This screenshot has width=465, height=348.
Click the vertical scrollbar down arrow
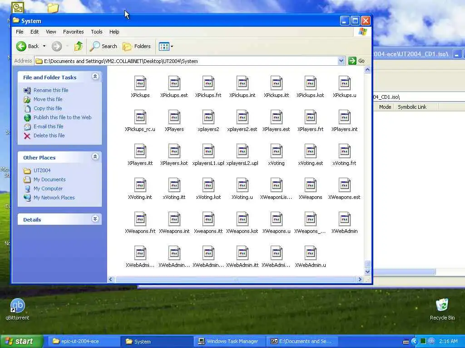pos(367,271)
